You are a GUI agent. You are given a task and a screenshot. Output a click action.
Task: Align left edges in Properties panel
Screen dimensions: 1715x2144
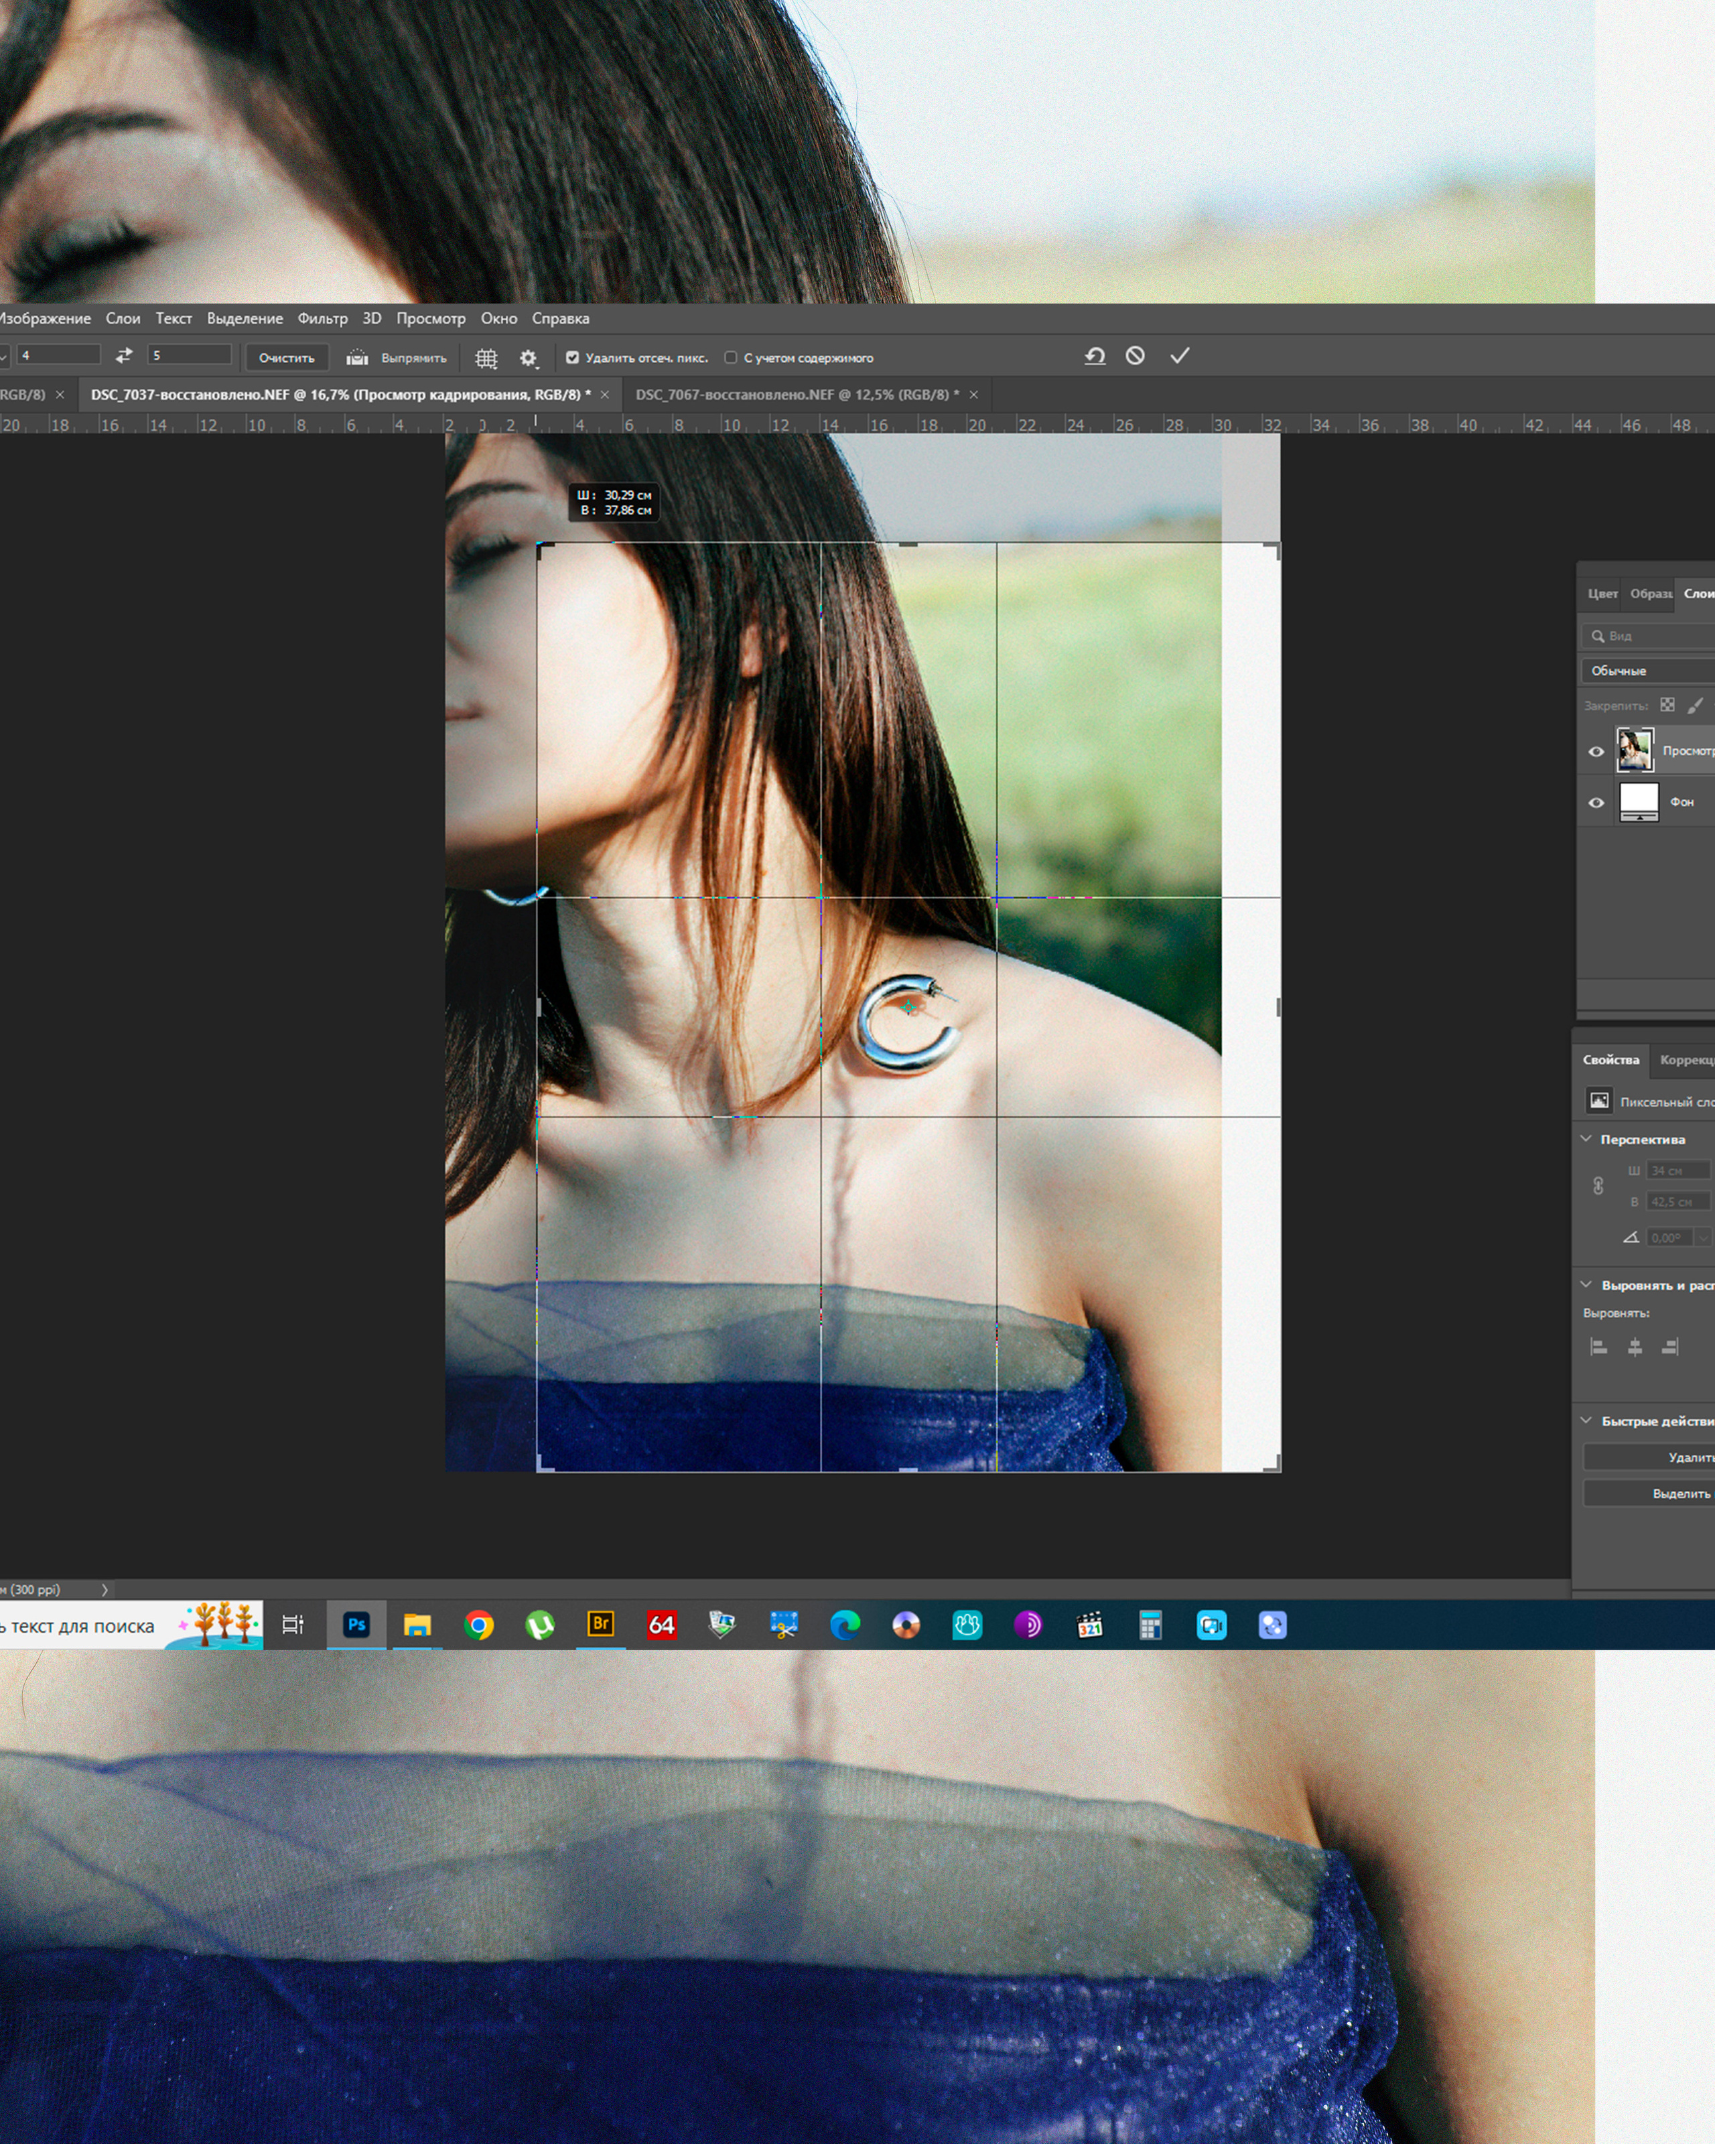coord(1598,1347)
